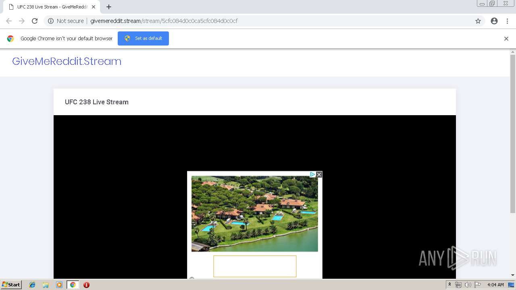This screenshot has height=290, width=516.
Task: Open the Chrome three-dot menu
Action: tap(507, 21)
